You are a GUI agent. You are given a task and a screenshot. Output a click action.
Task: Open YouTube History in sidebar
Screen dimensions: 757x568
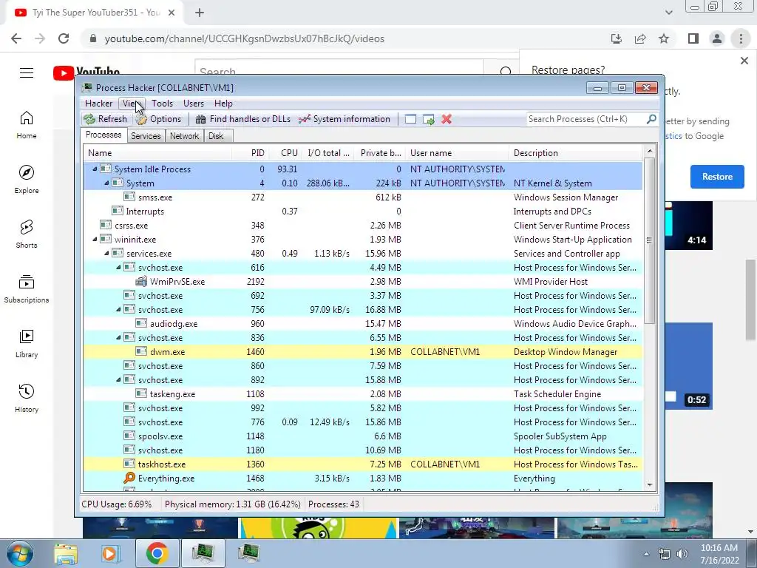27,398
